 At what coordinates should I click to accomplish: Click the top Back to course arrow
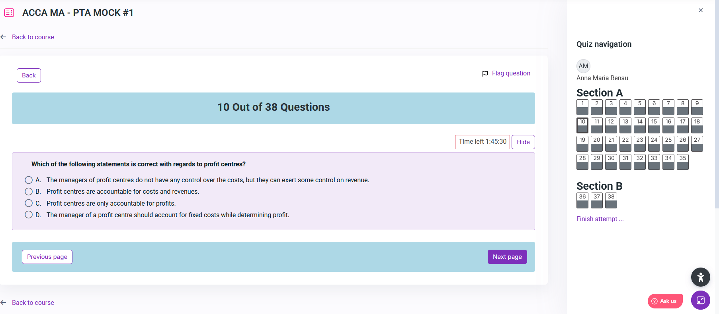click(x=4, y=37)
